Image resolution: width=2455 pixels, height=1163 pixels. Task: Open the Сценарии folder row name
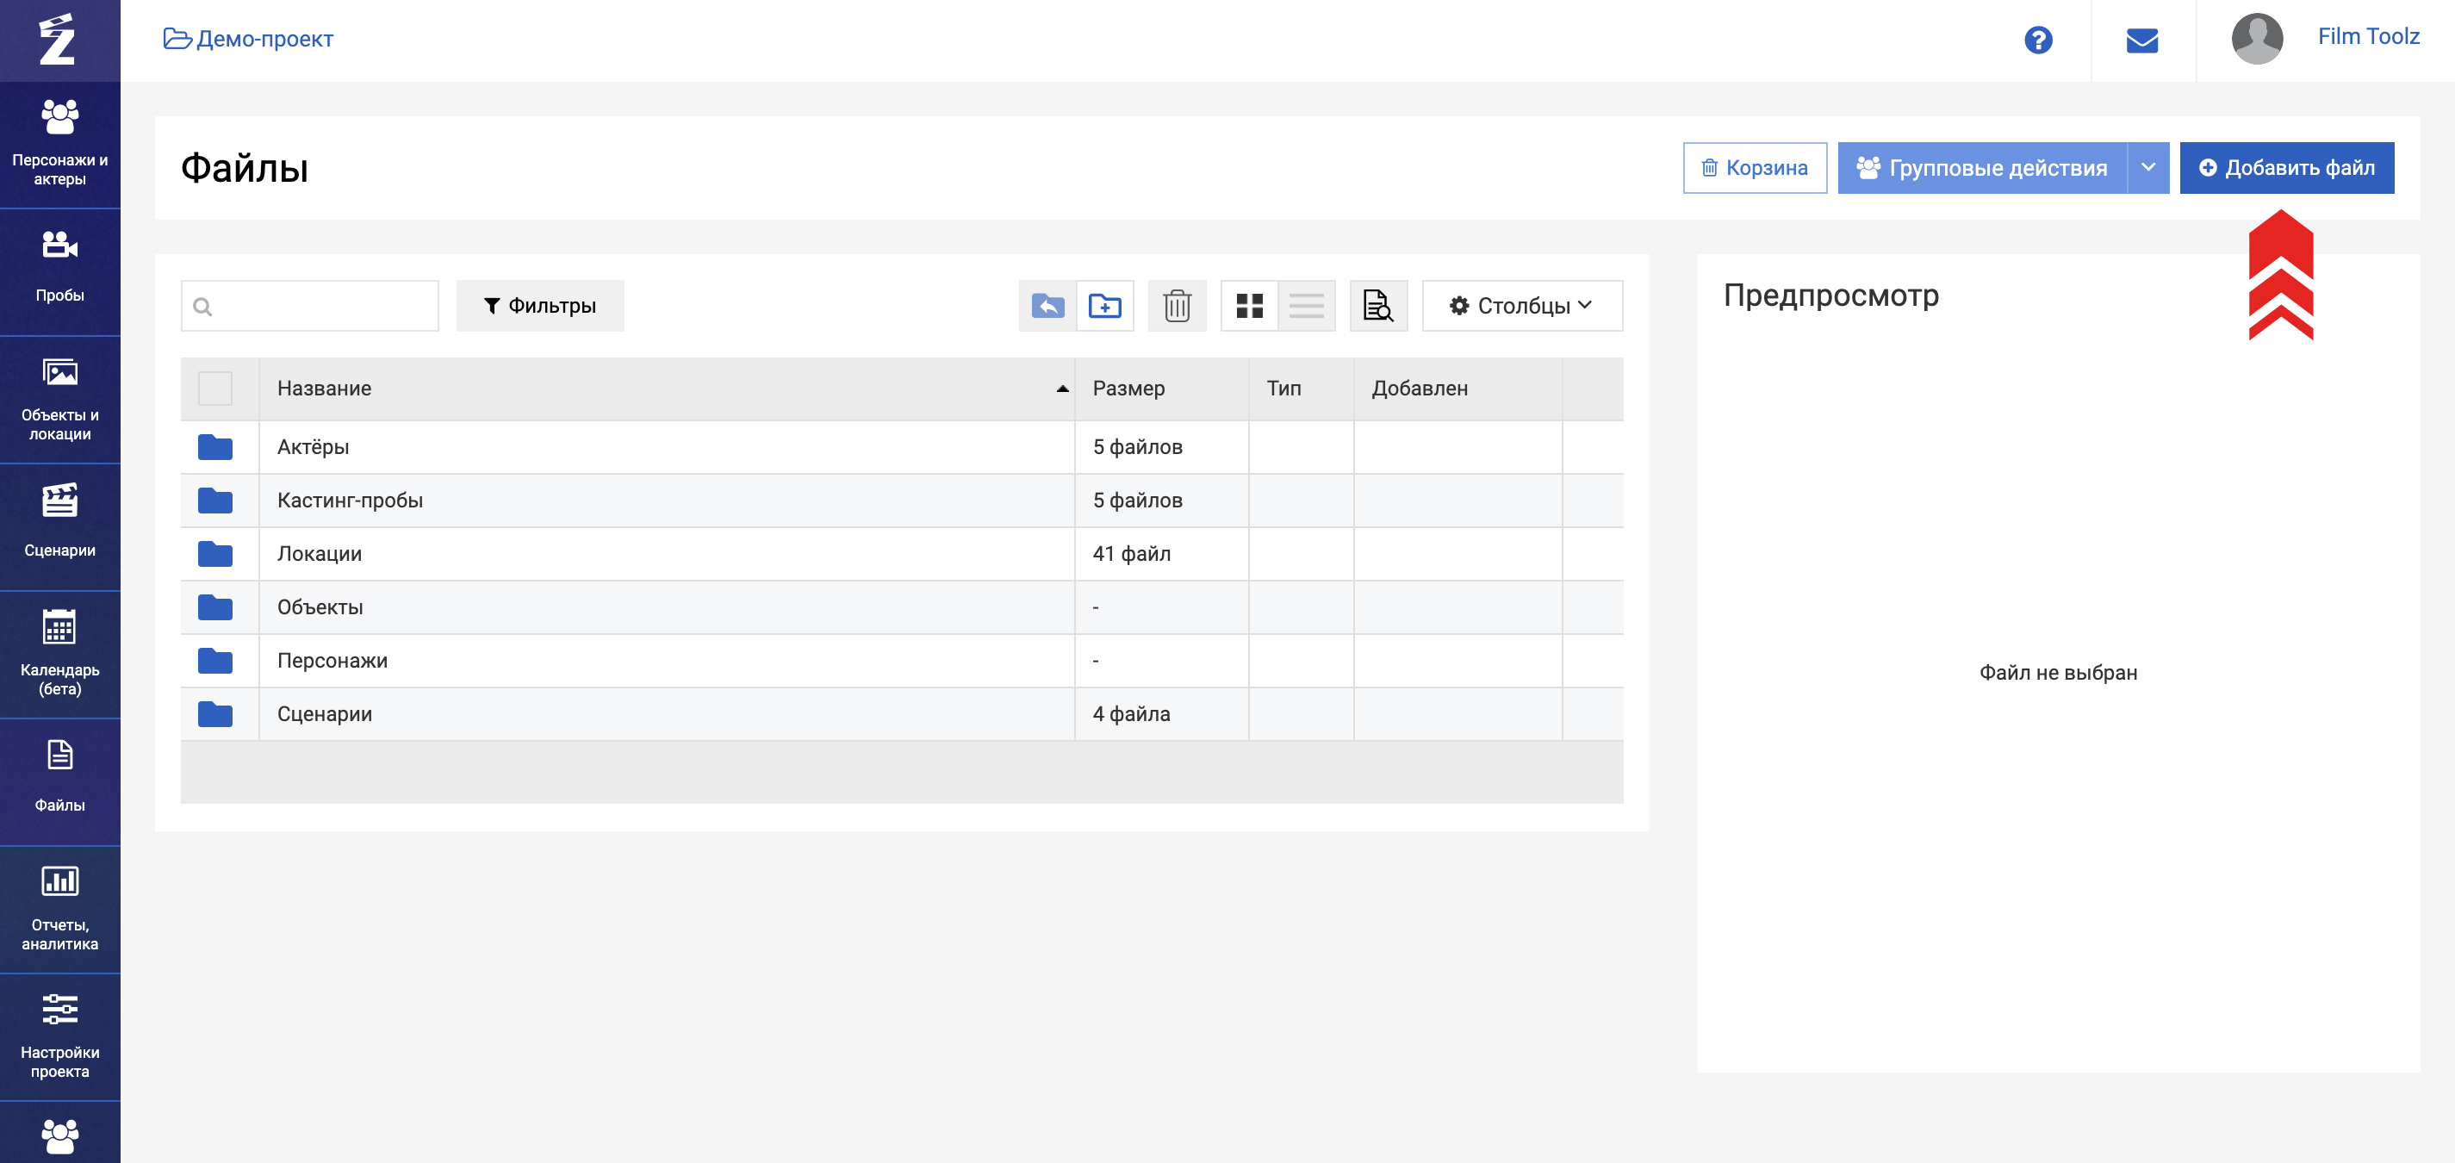point(324,714)
